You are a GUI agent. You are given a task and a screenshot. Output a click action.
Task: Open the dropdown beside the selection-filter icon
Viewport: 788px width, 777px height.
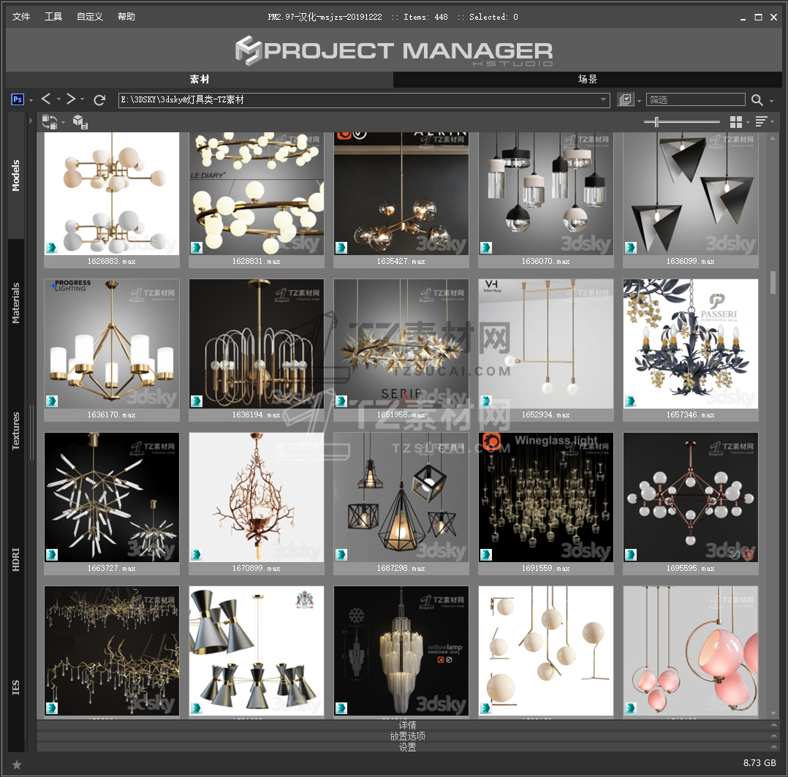click(639, 101)
